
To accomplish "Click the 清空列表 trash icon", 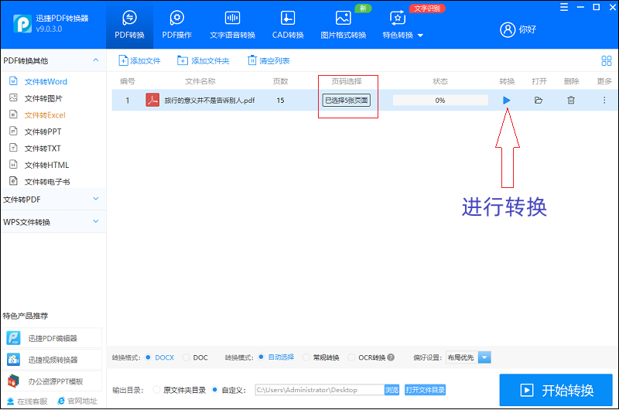I will tap(252, 60).
